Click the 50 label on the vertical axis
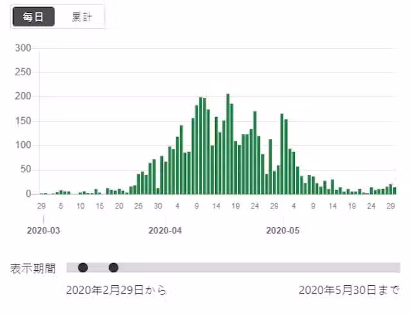Image resolution: width=412 pixels, height=314 pixels. pyautogui.click(x=26, y=169)
